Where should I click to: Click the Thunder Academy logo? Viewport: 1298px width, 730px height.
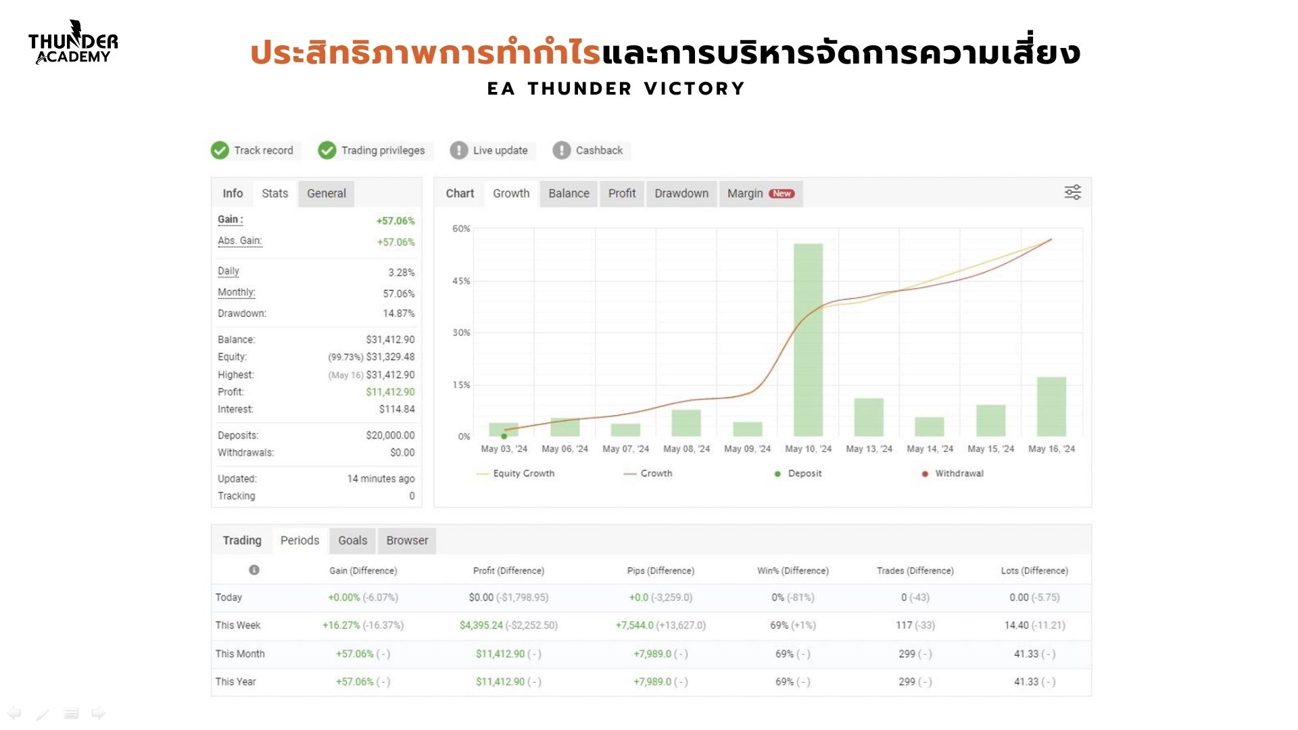(73, 43)
